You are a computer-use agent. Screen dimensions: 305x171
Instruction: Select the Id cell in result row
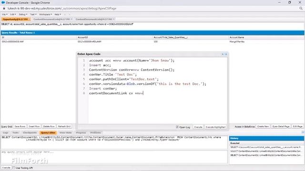point(39,42)
